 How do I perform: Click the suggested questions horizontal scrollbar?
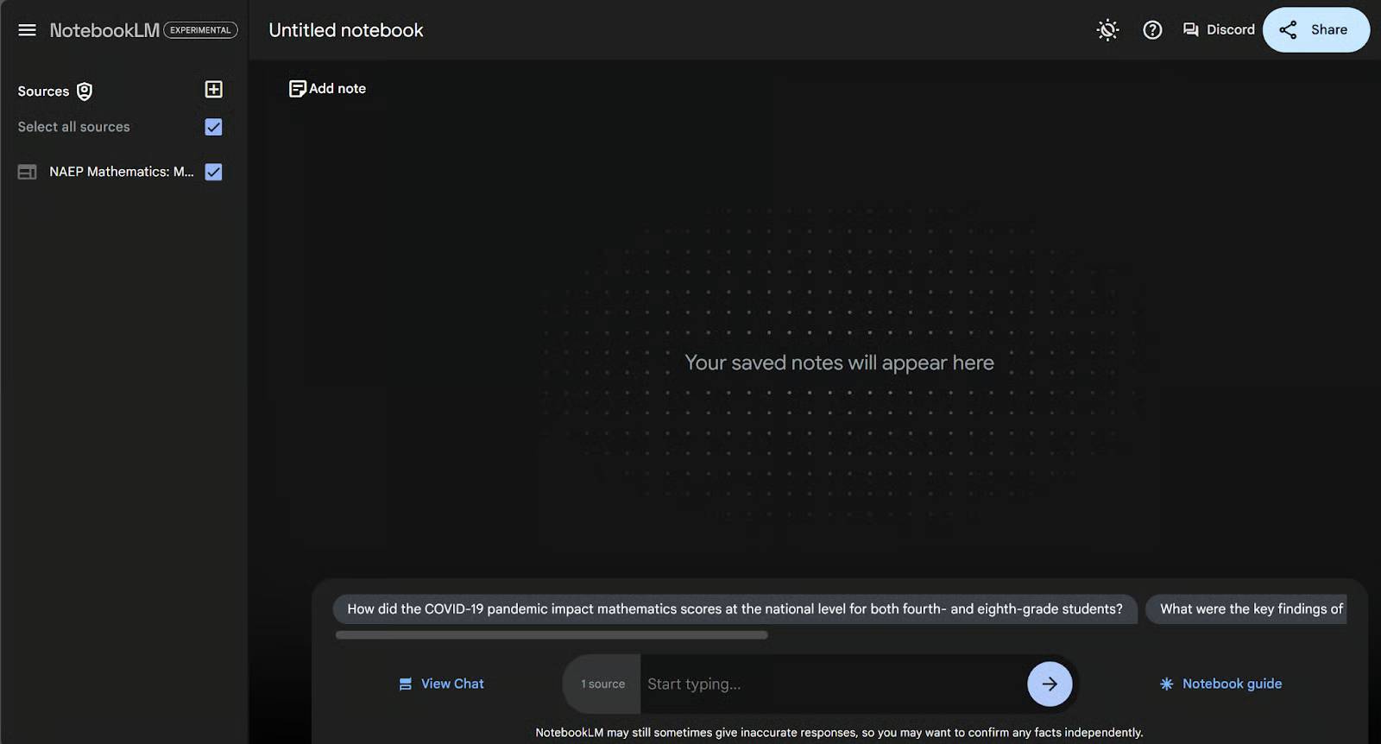(552, 635)
